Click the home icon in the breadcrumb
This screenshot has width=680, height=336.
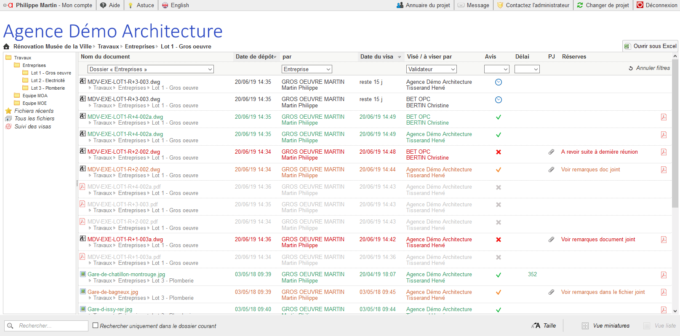click(x=6, y=47)
